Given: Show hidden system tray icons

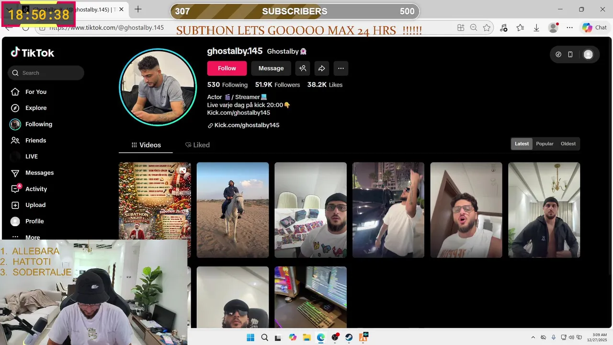Looking at the screenshot, I should tap(533, 337).
